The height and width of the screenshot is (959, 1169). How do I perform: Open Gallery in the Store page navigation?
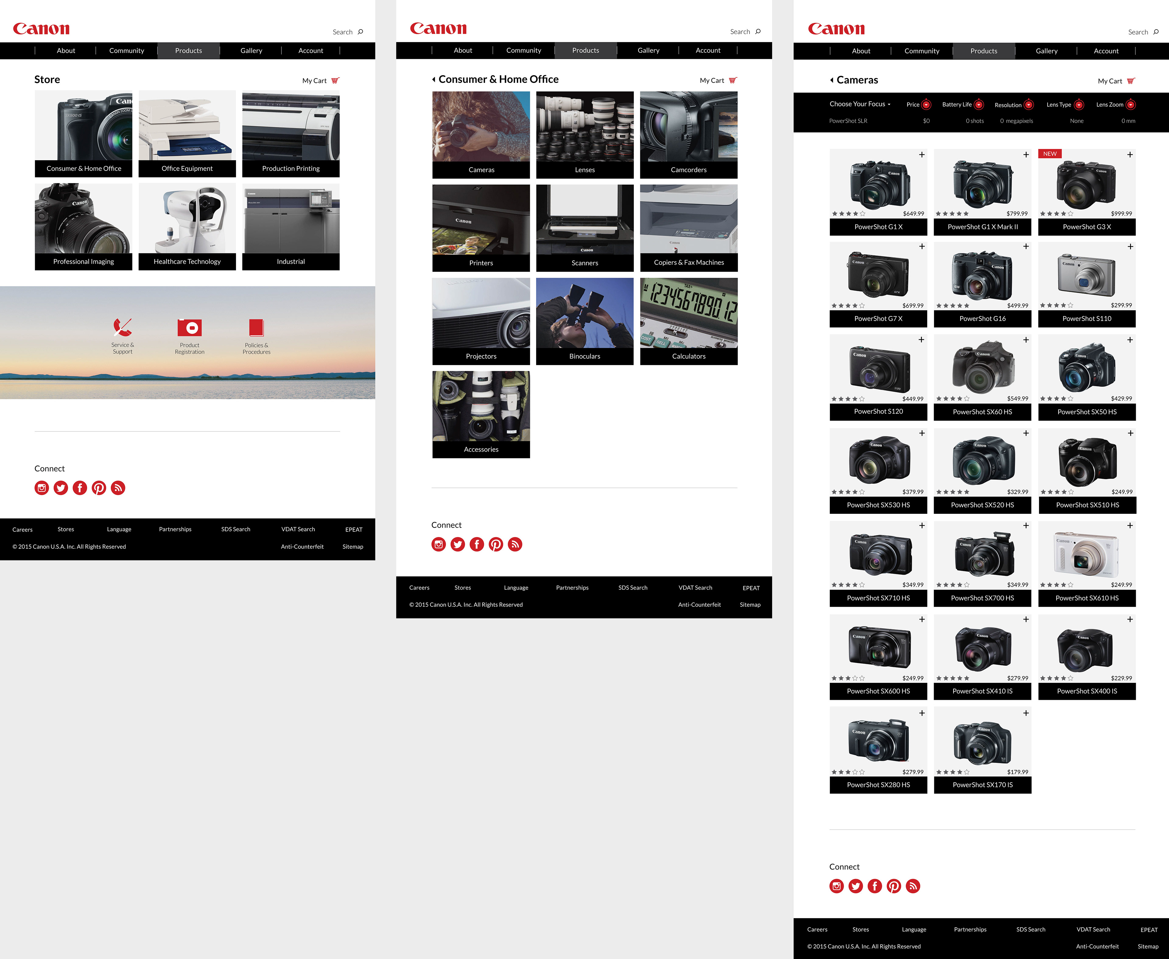pyautogui.click(x=251, y=50)
